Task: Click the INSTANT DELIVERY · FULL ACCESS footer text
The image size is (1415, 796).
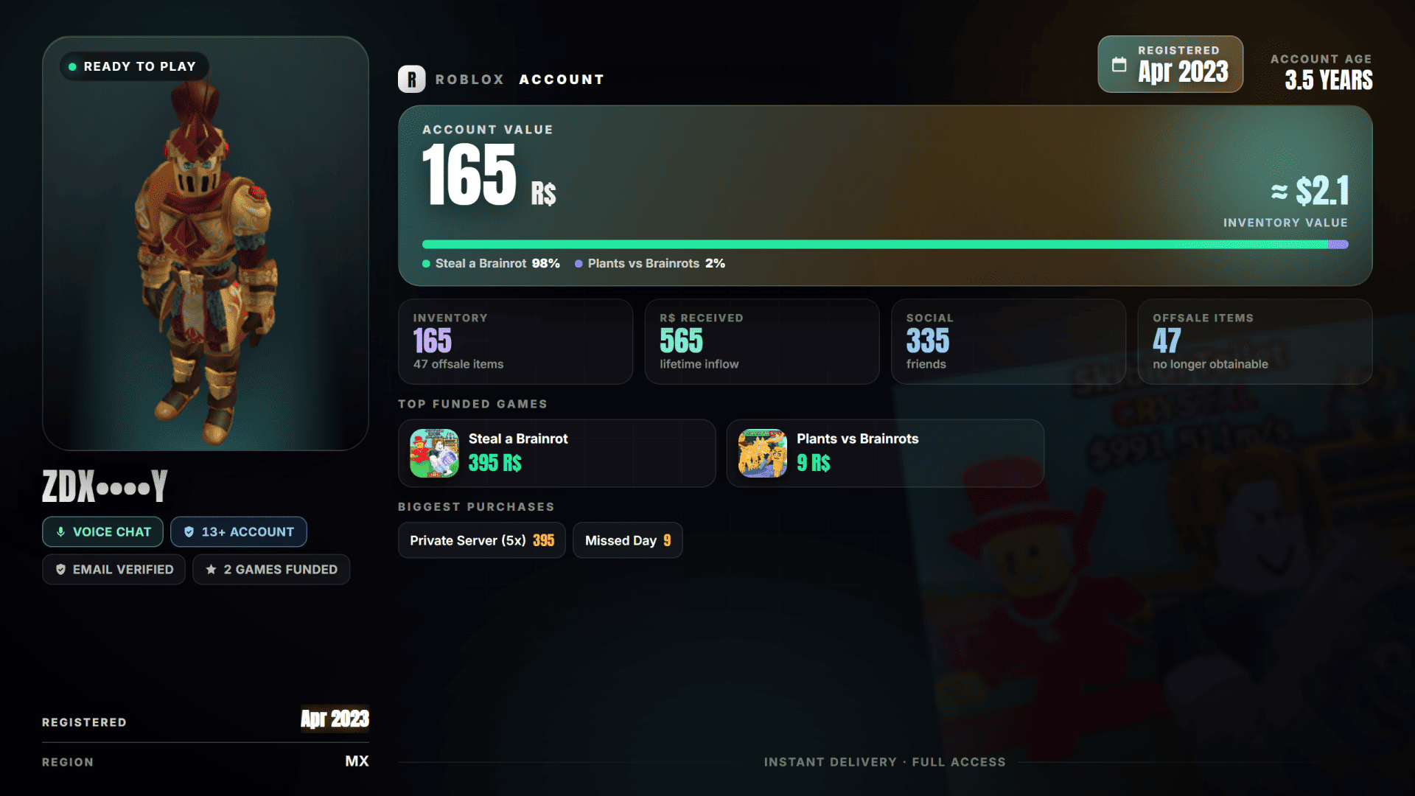Action: (884, 762)
